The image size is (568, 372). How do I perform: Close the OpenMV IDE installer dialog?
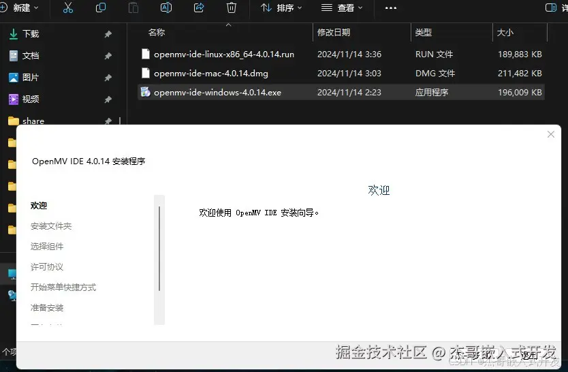551,134
